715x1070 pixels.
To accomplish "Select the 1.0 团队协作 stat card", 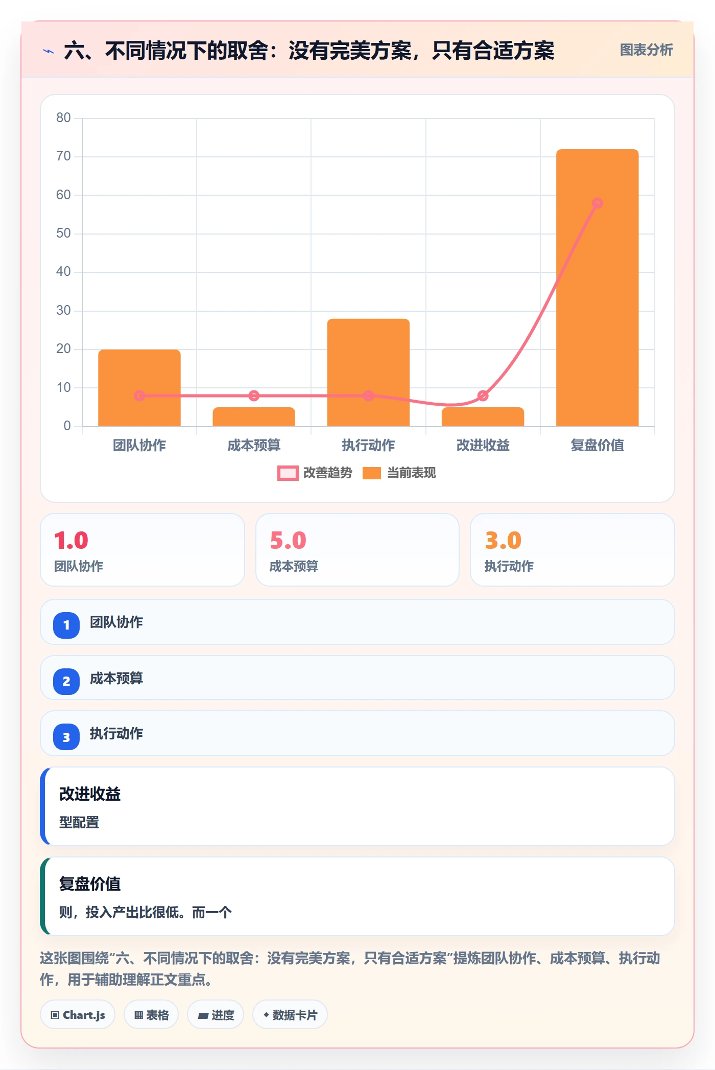I will (x=142, y=550).
